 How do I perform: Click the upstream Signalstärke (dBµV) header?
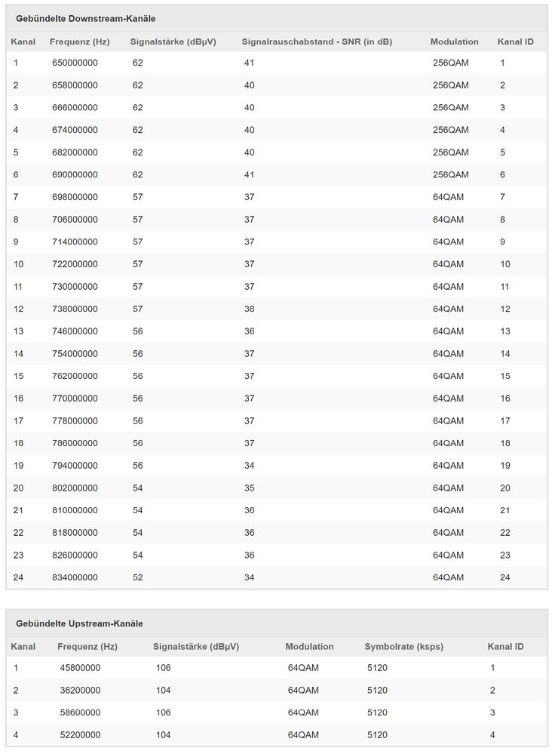pos(196,647)
